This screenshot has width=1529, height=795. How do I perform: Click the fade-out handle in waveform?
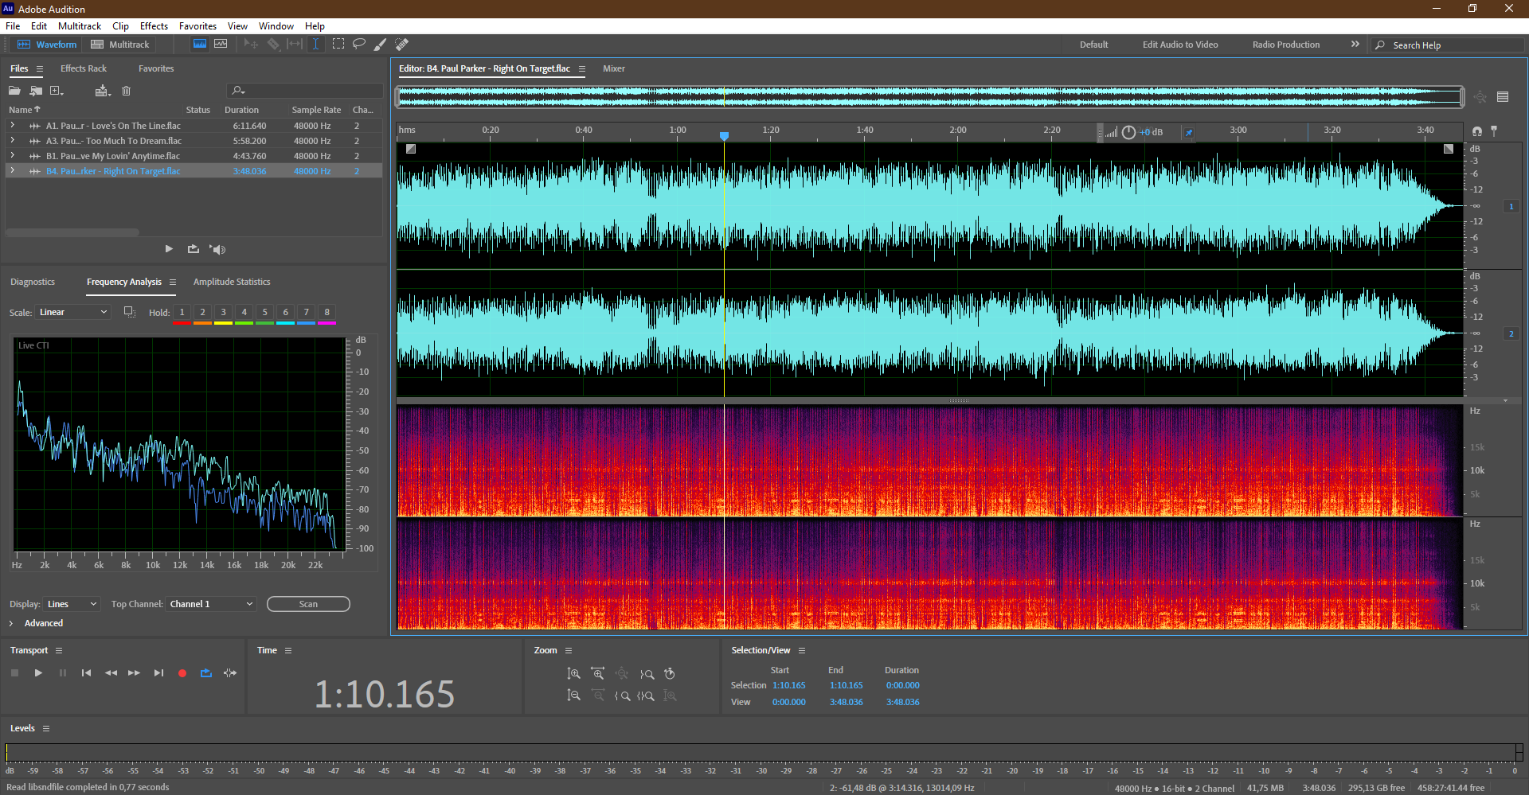click(x=1449, y=149)
